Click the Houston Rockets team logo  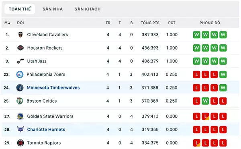pyautogui.click(x=20, y=48)
